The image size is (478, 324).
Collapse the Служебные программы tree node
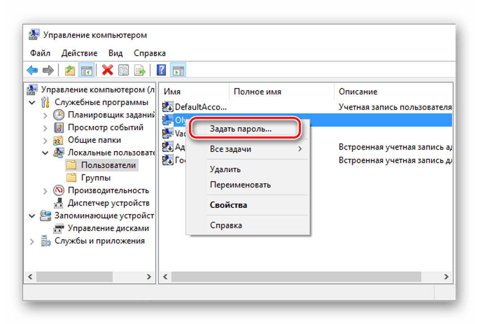[x=32, y=102]
